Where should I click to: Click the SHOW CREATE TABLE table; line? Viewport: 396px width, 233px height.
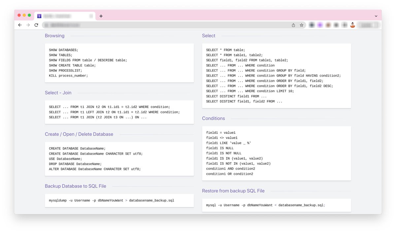click(72, 65)
